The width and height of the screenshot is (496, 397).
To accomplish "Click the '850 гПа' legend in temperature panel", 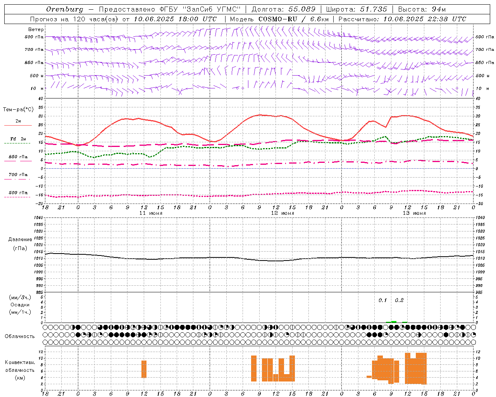I will coord(18,157).
